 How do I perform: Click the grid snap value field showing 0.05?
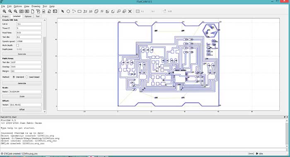(x=170, y=11)
